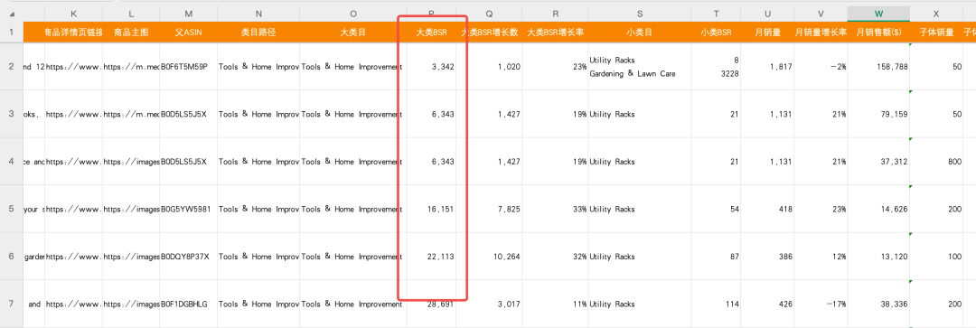Select highlighted column W header
Image resolution: width=976 pixels, height=328 pixels.
click(x=878, y=14)
